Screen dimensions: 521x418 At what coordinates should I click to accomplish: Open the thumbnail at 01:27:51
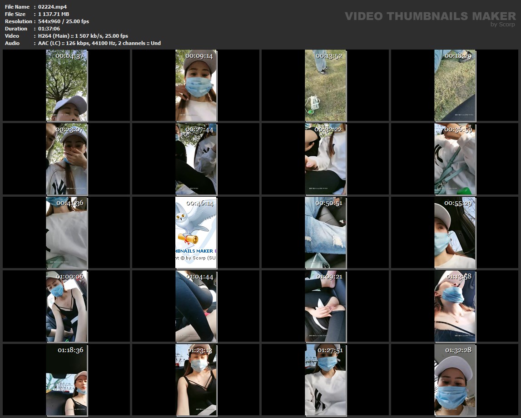click(325, 380)
